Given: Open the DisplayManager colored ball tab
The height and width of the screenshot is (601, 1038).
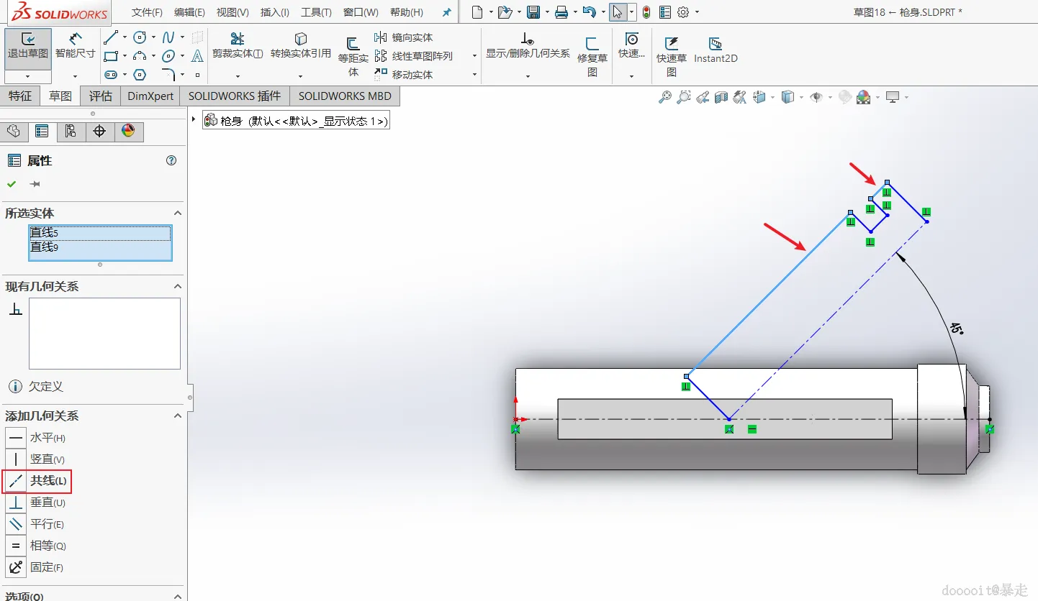Looking at the screenshot, I should 128,131.
